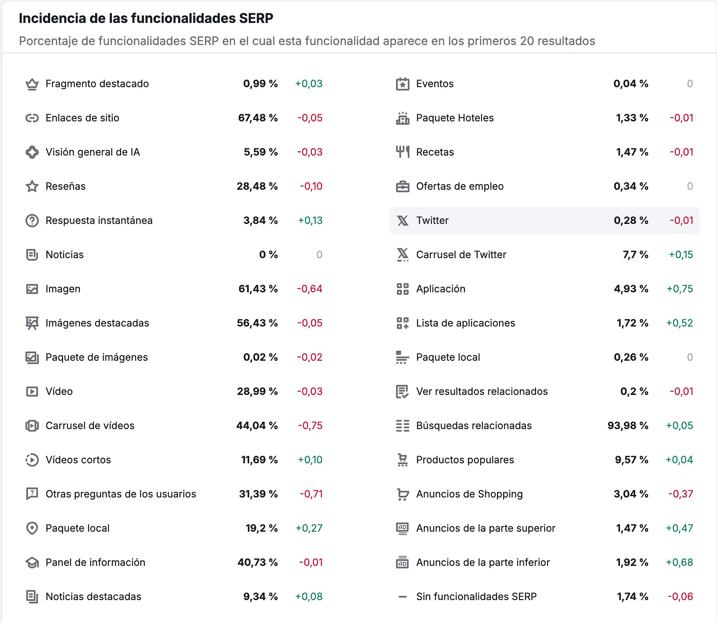Screen dimensions: 717x623
Task: Click the Vídeo player icon
Action: pos(32,391)
